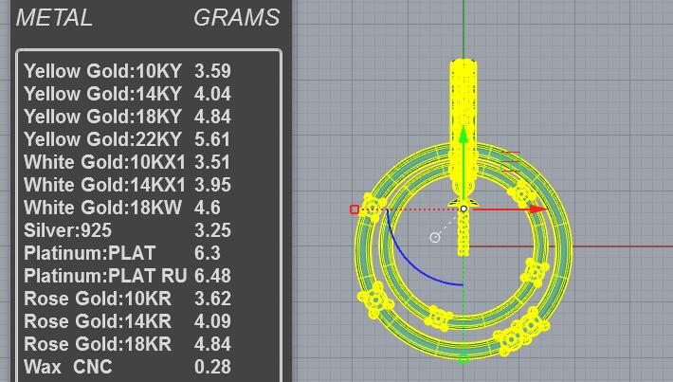Click the GRAMS column header
Viewport: 673px width, 382px height.
click(x=236, y=18)
